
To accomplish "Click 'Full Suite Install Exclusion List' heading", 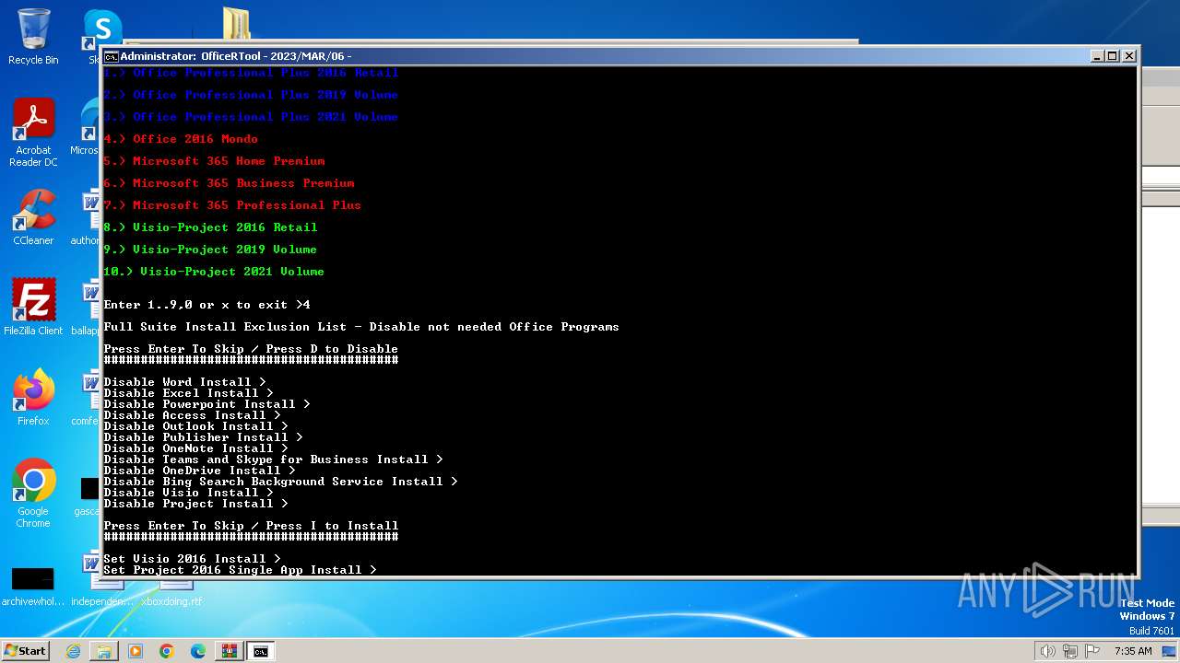I will tap(361, 327).
